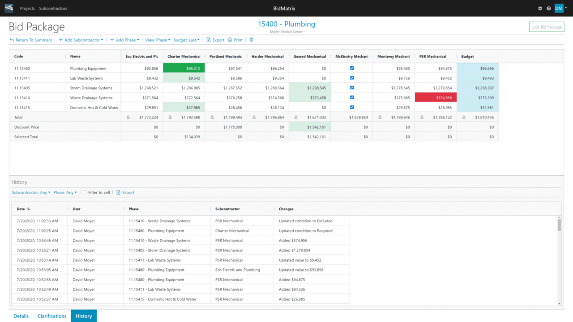Click the History table vertical scrollbar thumb
Viewport: 573px width, 322px height.
coord(559,225)
